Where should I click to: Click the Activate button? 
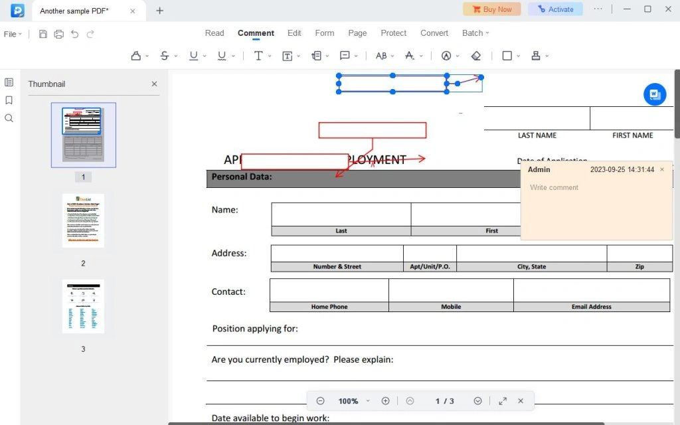point(555,9)
